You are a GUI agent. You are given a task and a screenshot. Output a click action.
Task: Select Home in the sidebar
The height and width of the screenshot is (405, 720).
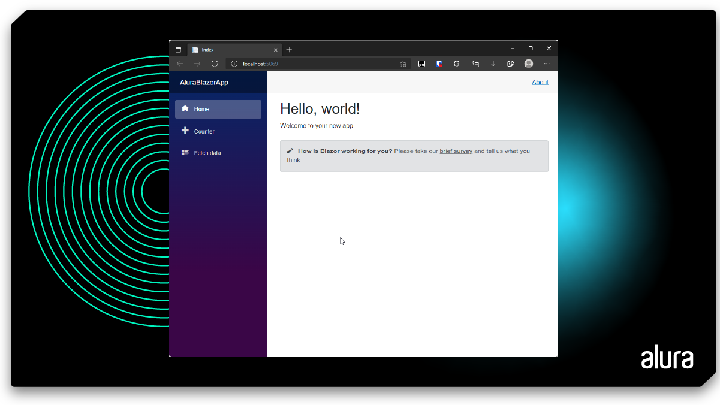[x=218, y=109]
